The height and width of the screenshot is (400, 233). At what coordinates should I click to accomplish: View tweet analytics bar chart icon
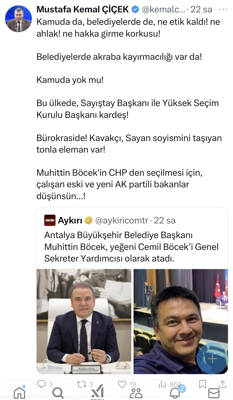pos(162,384)
